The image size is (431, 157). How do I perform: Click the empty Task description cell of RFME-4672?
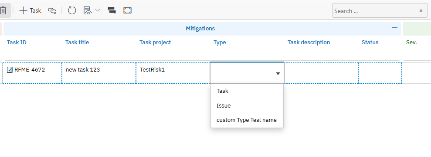coord(321,73)
